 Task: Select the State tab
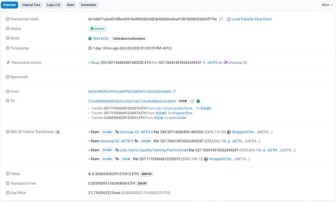pyautogui.click(x=71, y=5)
